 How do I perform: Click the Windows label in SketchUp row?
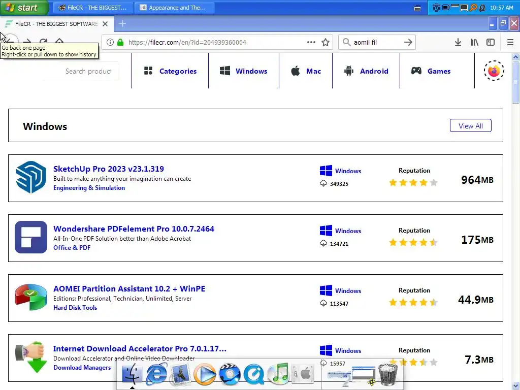coord(348,171)
